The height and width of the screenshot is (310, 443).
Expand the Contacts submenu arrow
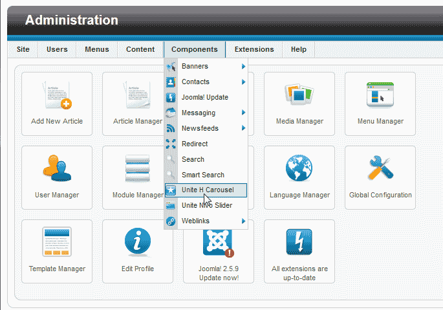(243, 82)
